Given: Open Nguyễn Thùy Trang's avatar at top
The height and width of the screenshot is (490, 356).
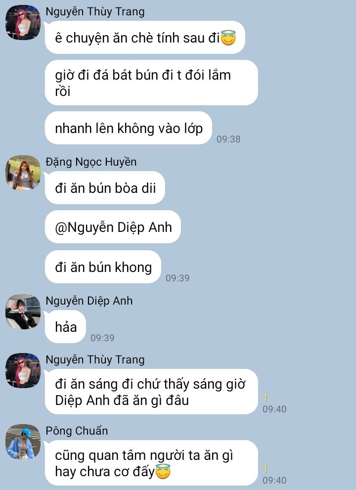Looking at the screenshot, I should click(23, 23).
